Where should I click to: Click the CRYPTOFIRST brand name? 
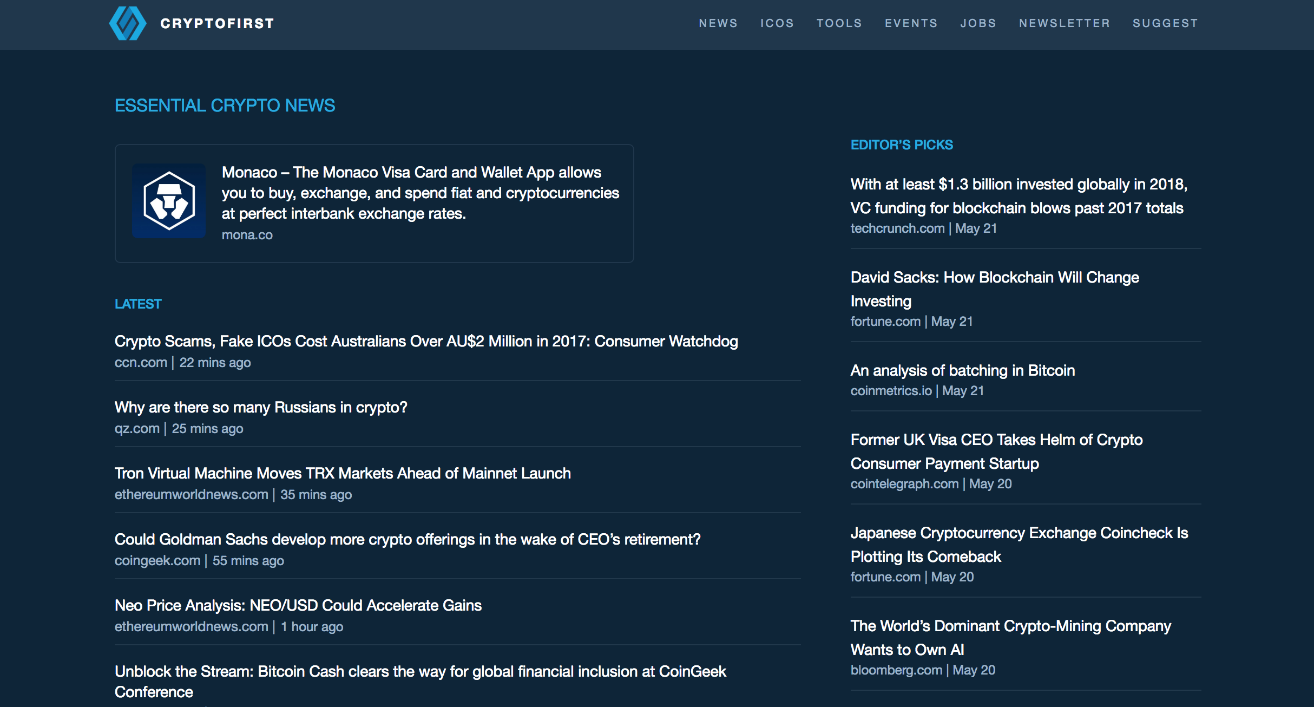click(x=217, y=23)
